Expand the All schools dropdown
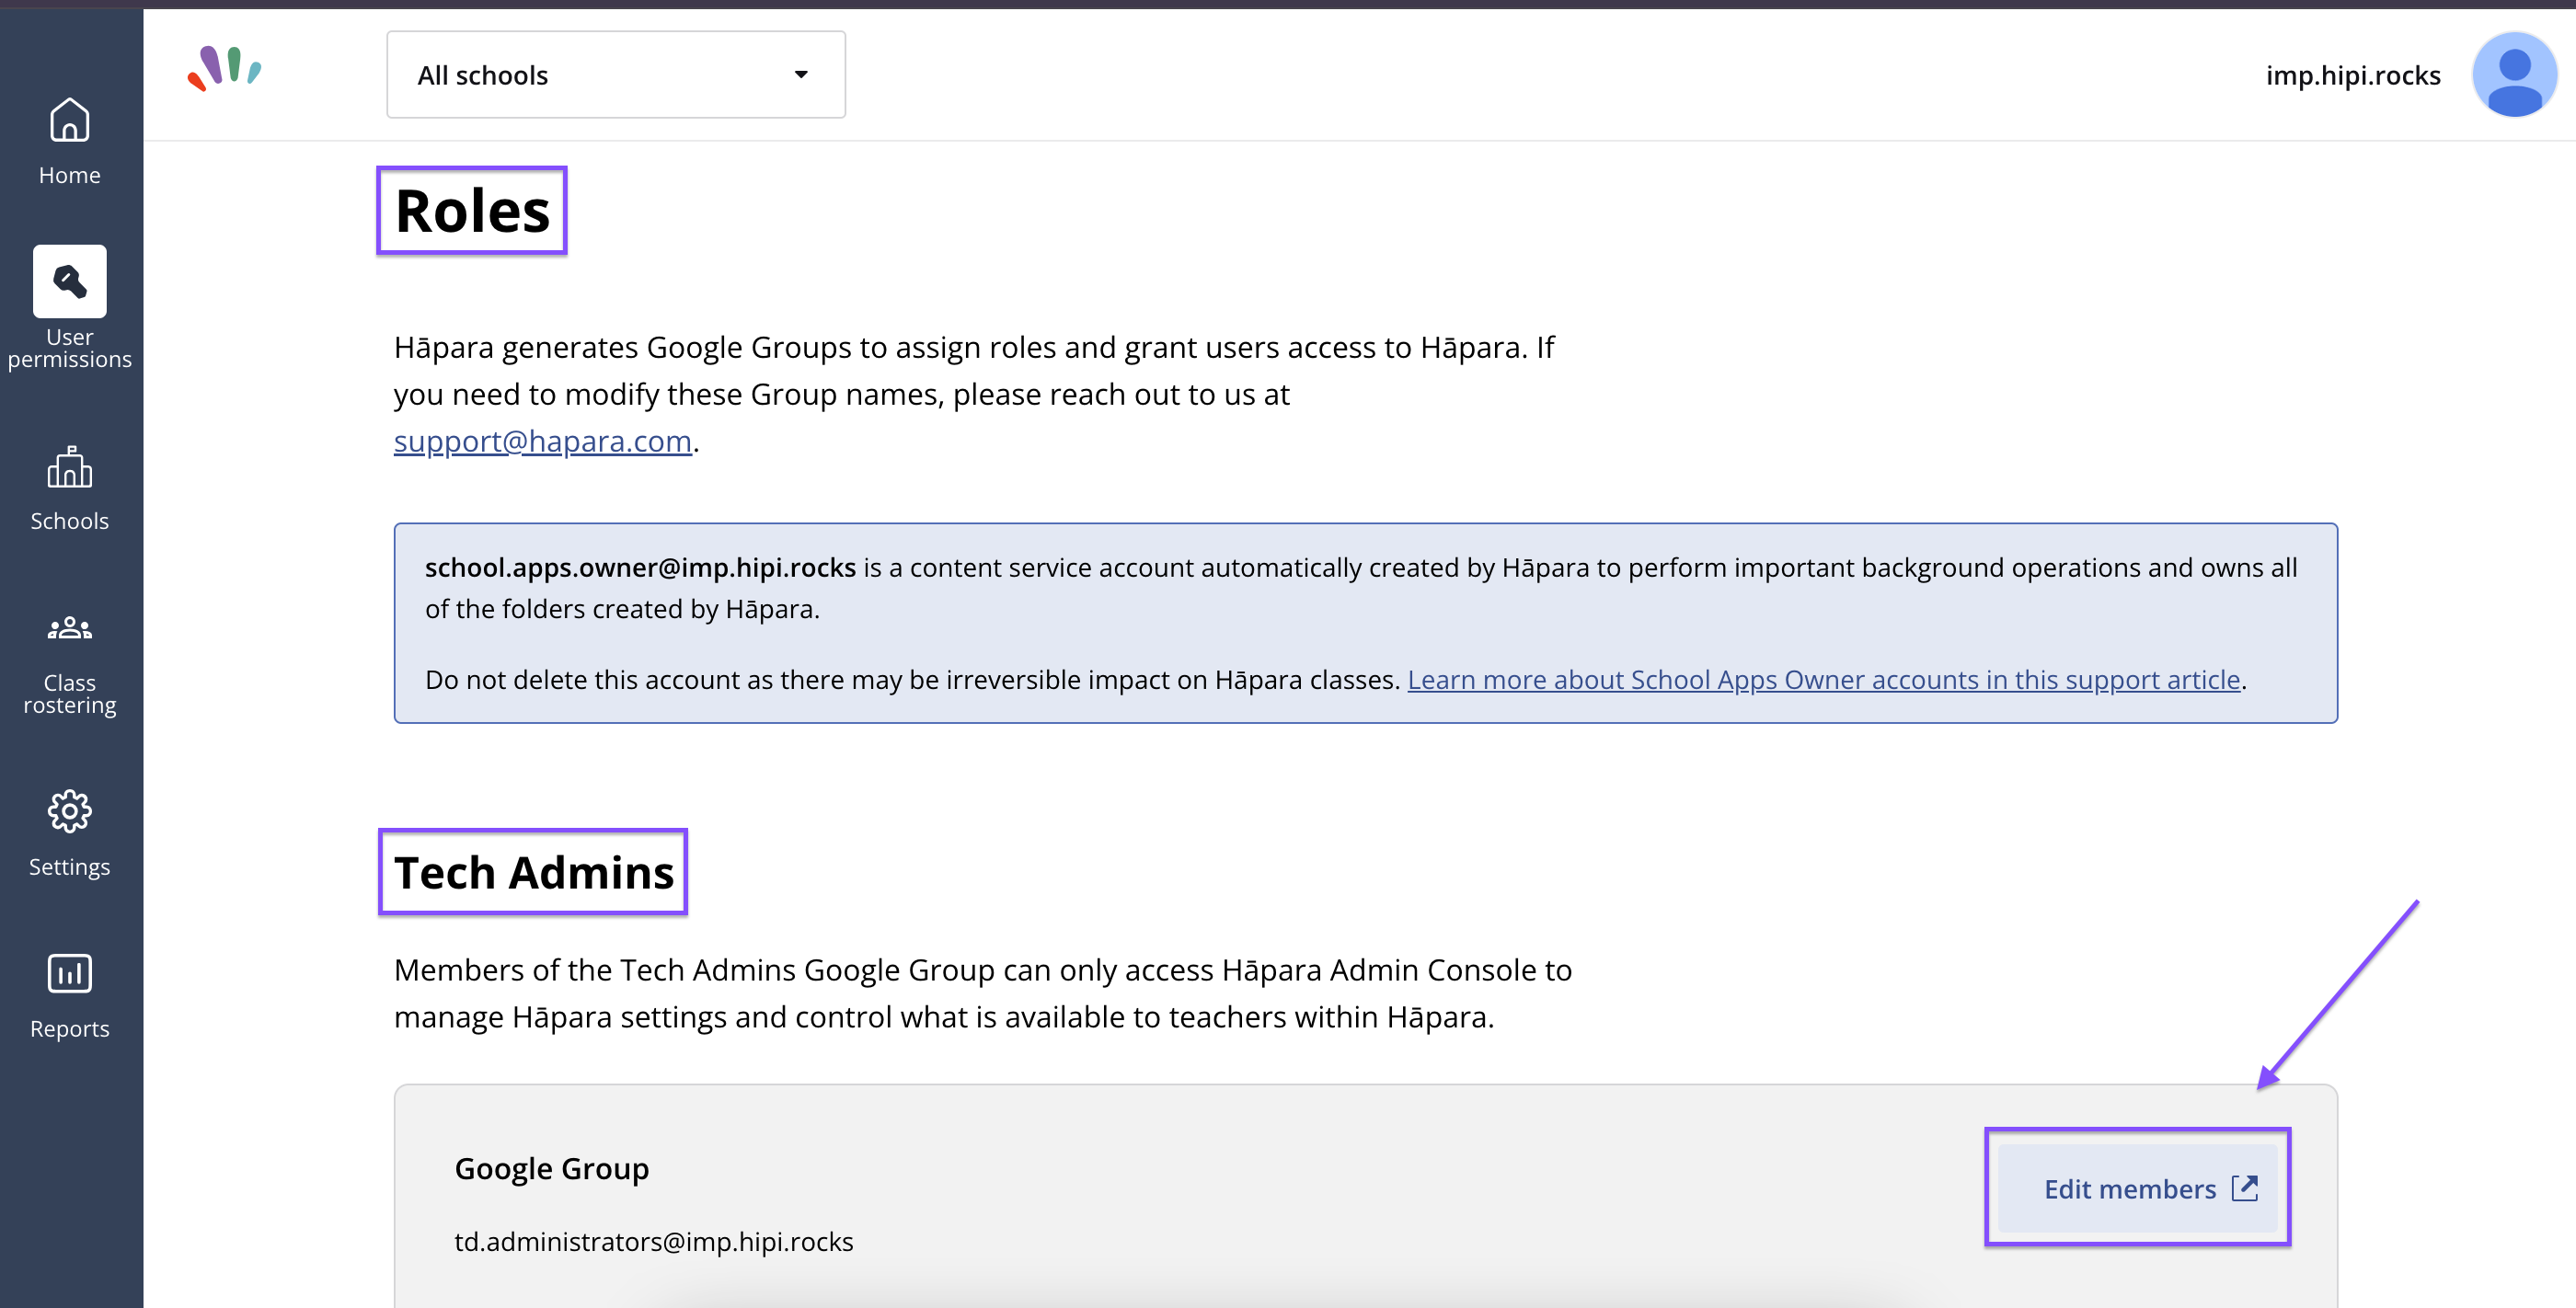This screenshot has height=1308, width=2576. pyautogui.click(x=616, y=75)
